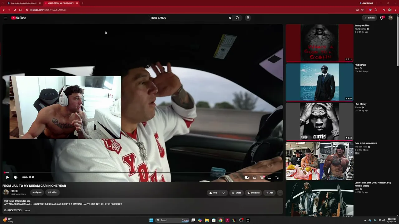Click the Promote button

(x=254, y=193)
